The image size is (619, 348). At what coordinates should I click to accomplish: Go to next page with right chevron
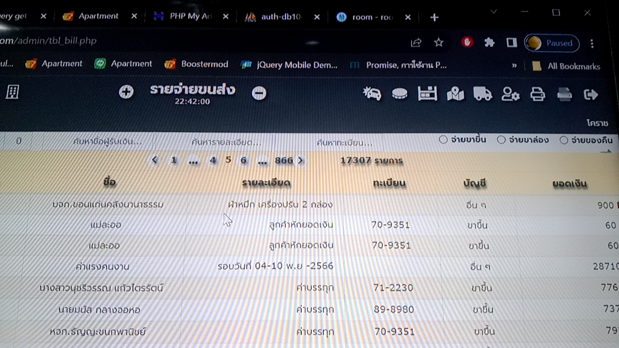(301, 160)
